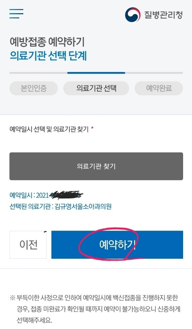Image resolution: width=192 pixels, height=329 pixels.
Task: Click the 예방접종 예약하기 page heading
Action: [x=47, y=42]
